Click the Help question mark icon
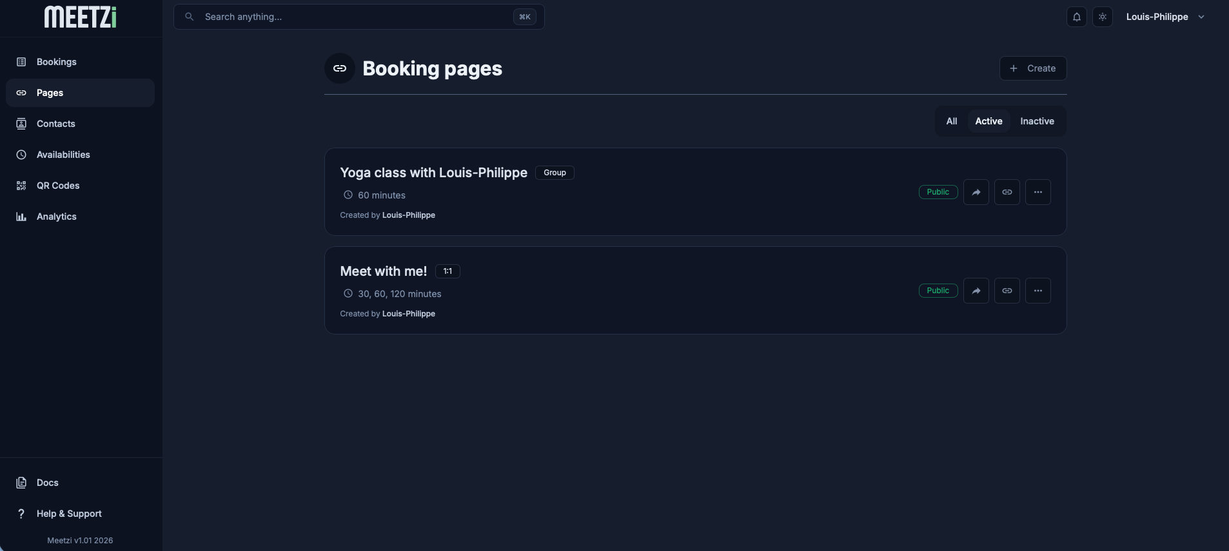Viewport: 1229px width, 551px height. point(21,514)
